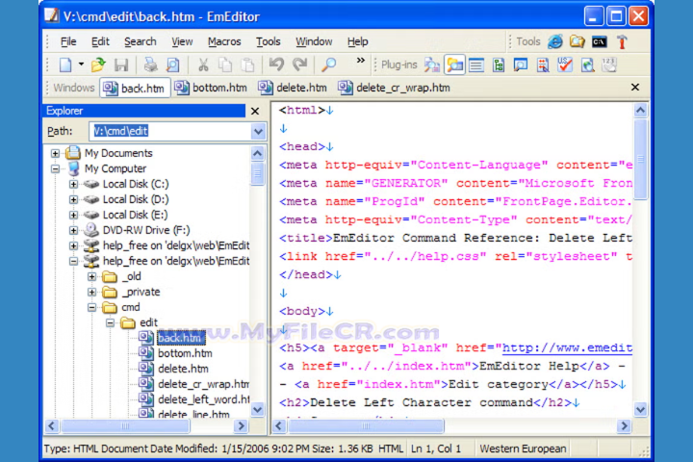The image size is (693, 462).
Task: Click the lined-page plug-in icon
Action: point(476,65)
